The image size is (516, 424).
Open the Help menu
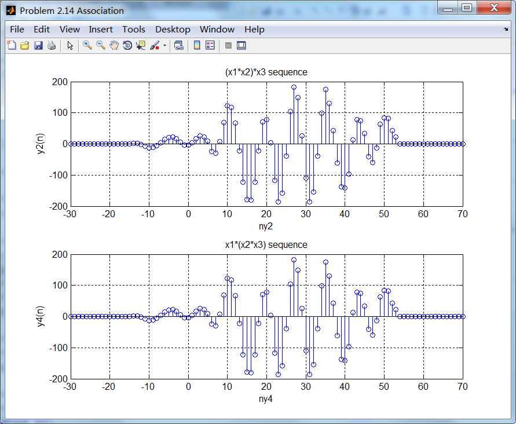coord(254,30)
